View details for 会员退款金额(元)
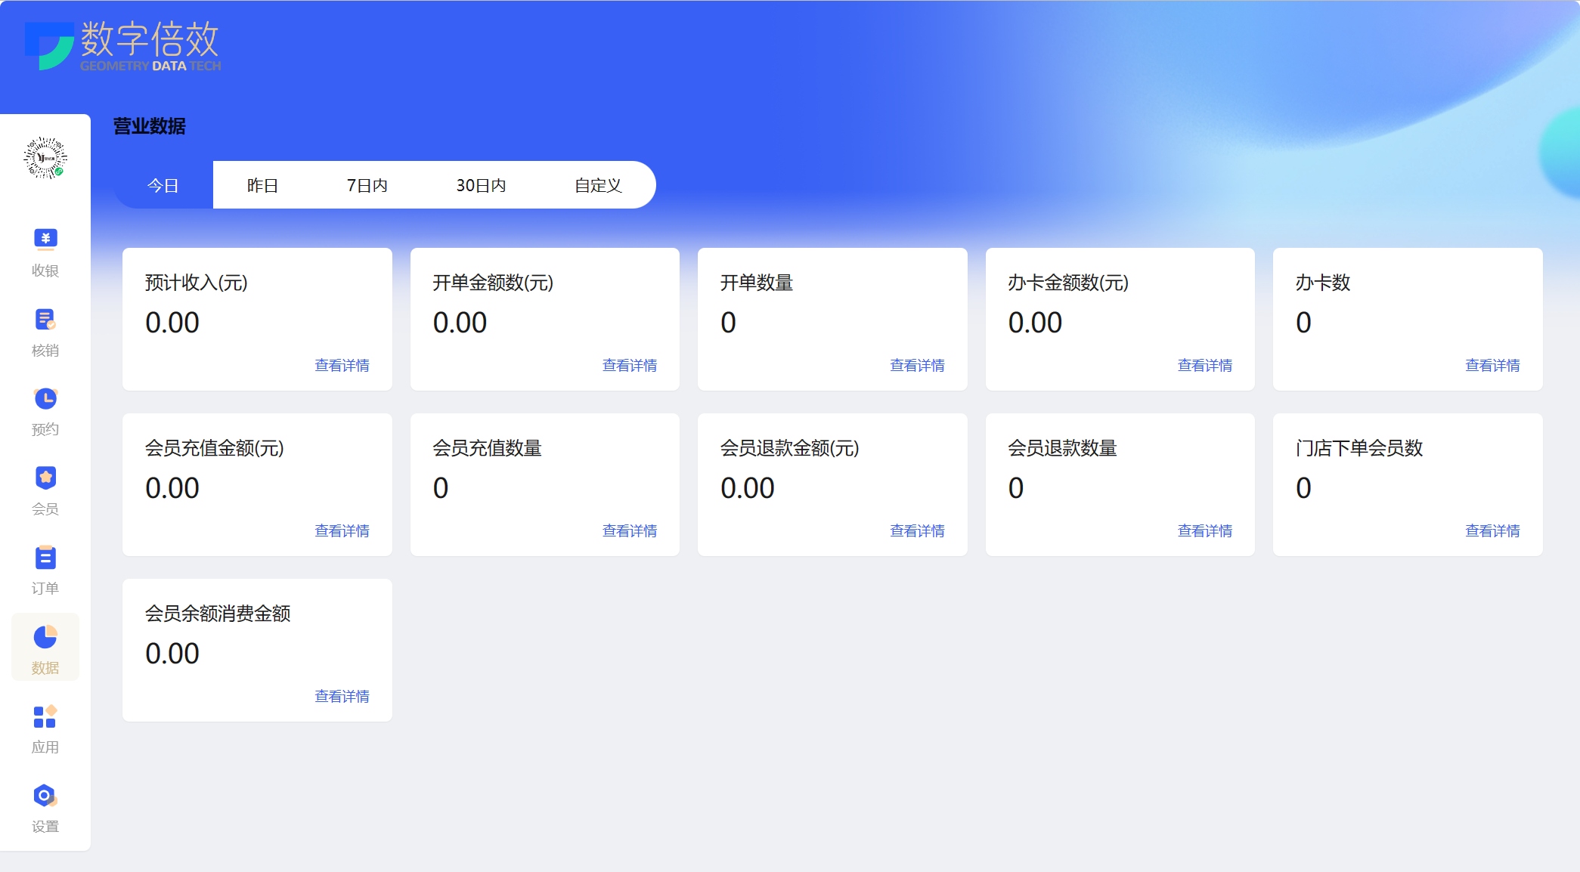1580x872 pixels. [917, 531]
